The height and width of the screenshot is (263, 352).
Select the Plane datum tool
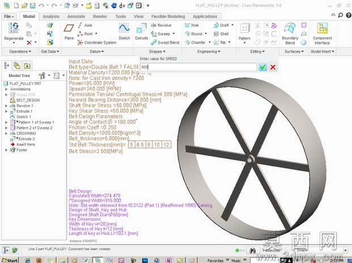click(x=69, y=31)
